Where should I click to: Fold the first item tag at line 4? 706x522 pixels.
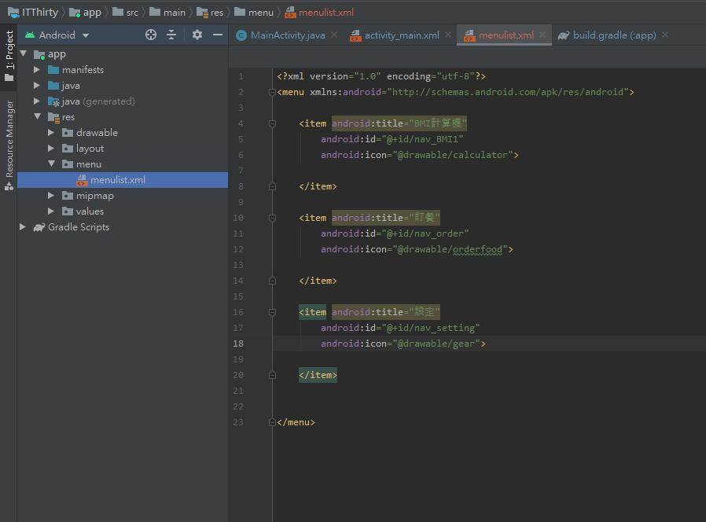click(272, 123)
